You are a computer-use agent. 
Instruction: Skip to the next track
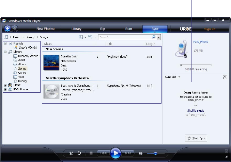128,153
